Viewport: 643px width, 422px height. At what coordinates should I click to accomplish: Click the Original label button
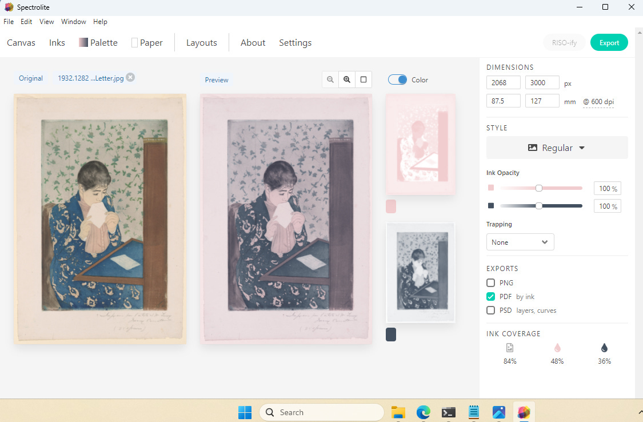pyautogui.click(x=31, y=78)
